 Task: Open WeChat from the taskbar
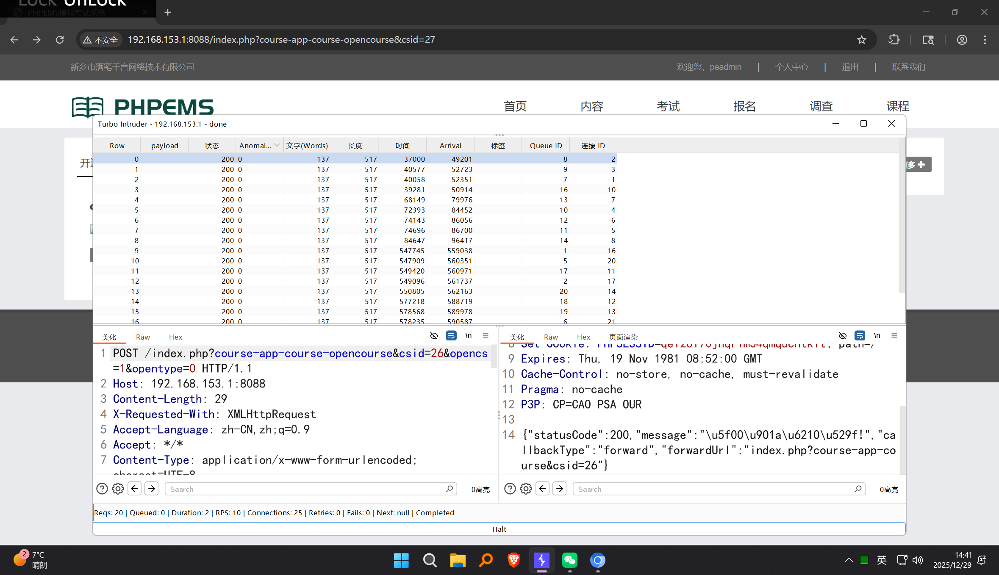pyautogui.click(x=569, y=560)
